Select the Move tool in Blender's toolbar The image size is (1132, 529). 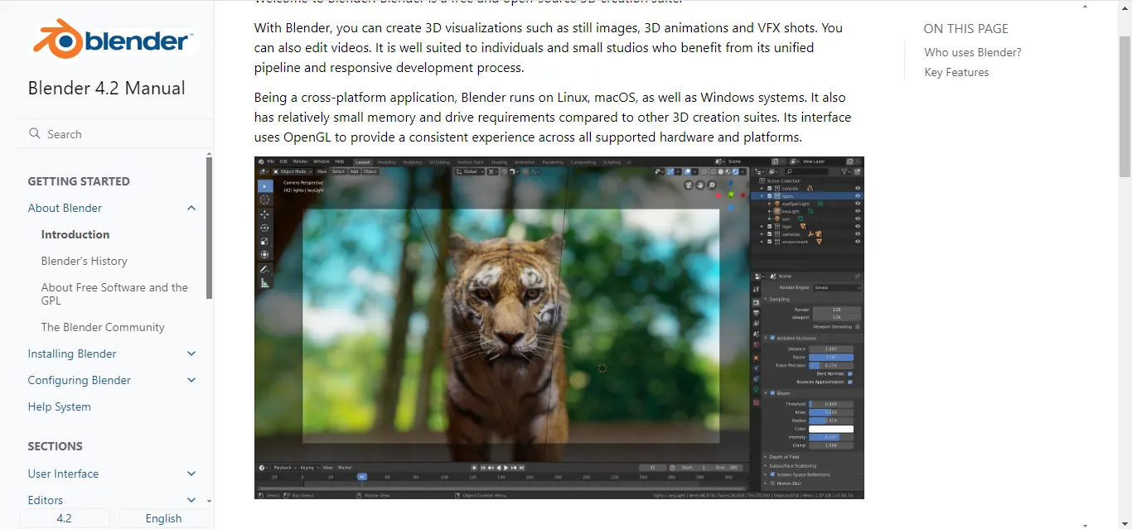tap(264, 214)
